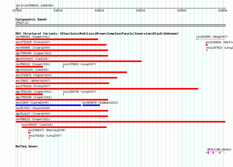Click the nsv586081 (Cooper2011) variant label
This screenshot has width=233, height=167.
[33, 37]
